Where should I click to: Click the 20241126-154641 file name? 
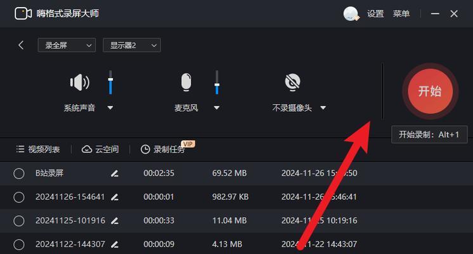tap(70, 197)
